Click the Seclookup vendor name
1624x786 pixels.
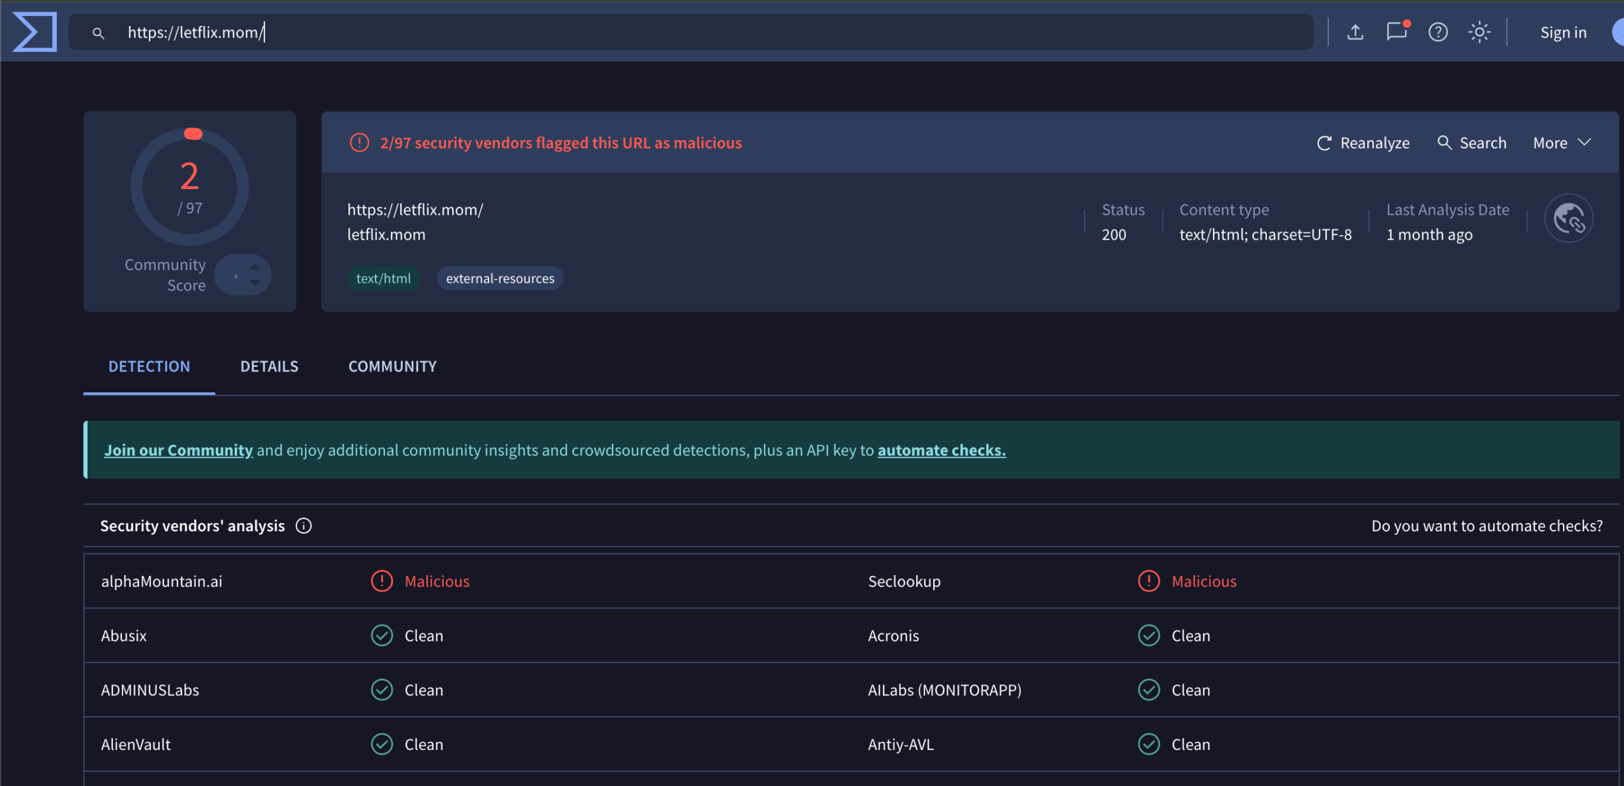(904, 581)
